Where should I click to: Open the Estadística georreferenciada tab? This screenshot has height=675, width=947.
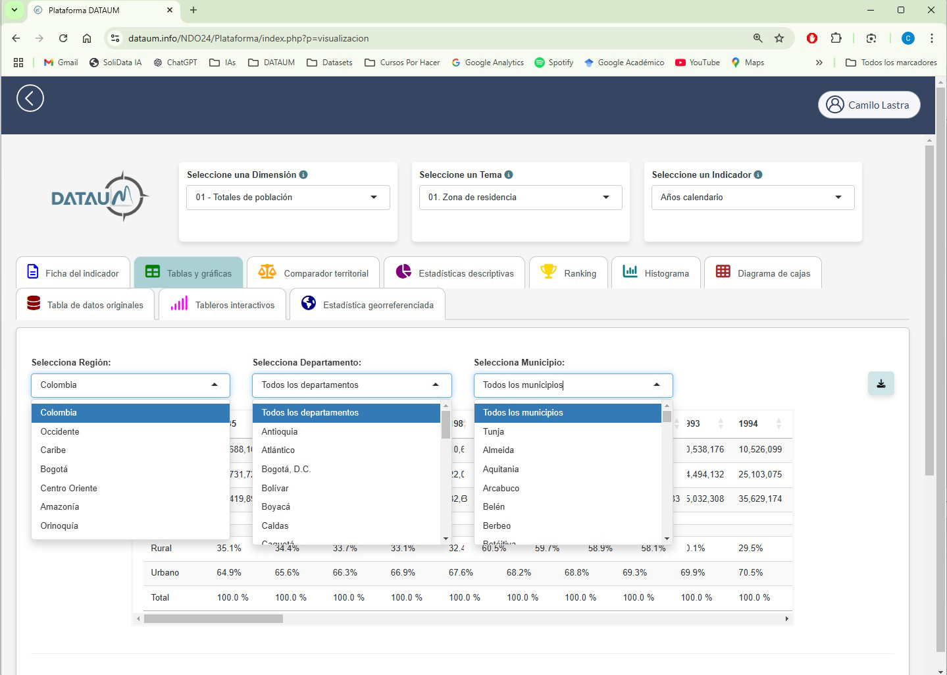click(x=367, y=305)
